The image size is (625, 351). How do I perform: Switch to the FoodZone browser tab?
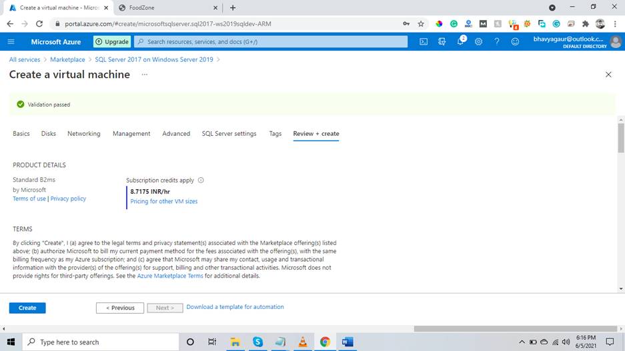click(x=167, y=7)
